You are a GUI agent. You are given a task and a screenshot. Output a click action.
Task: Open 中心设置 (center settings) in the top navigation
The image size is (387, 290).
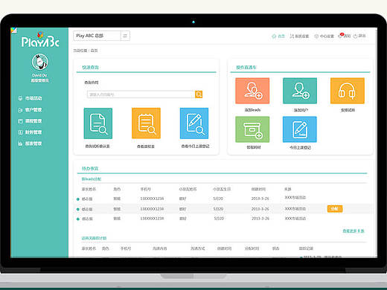click(324, 36)
